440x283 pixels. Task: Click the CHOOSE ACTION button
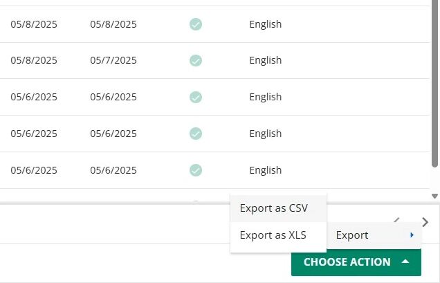pyautogui.click(x=356, y=262)
